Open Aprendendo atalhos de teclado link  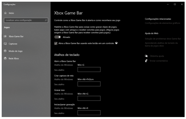pyautogui.click(x=161, y=44)
